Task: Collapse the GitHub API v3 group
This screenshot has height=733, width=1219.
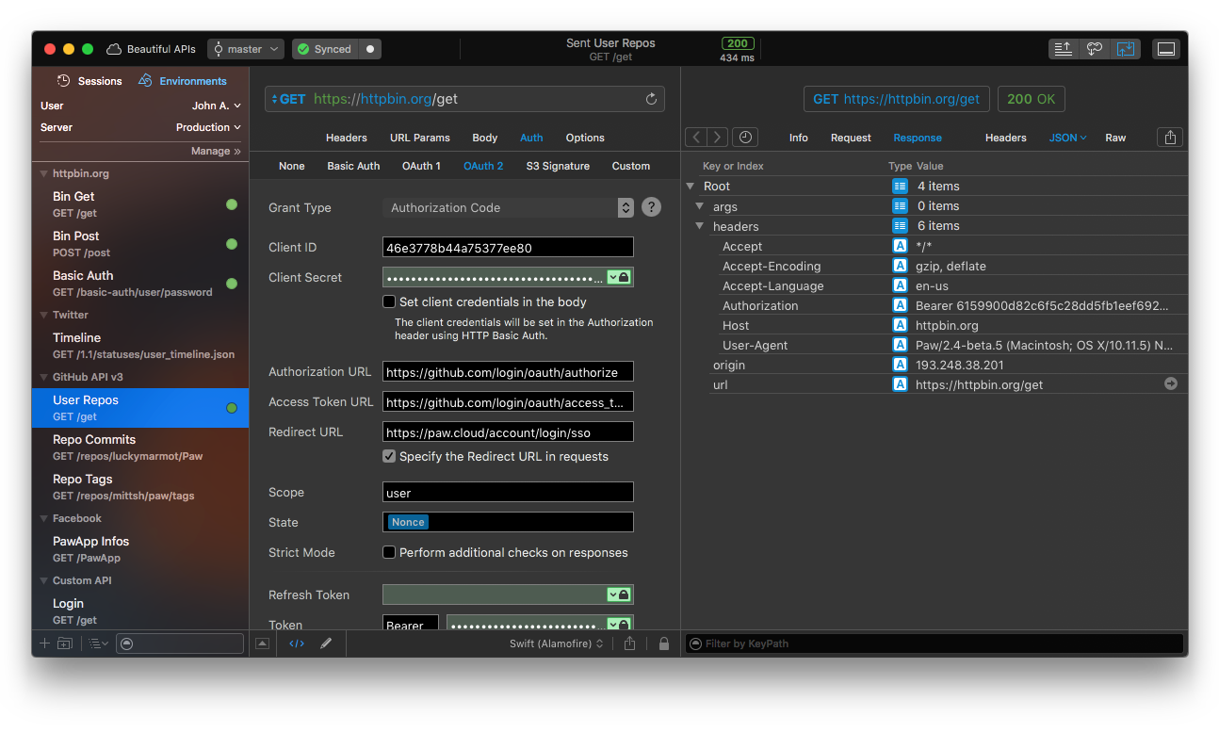Action: pos(43,377)
